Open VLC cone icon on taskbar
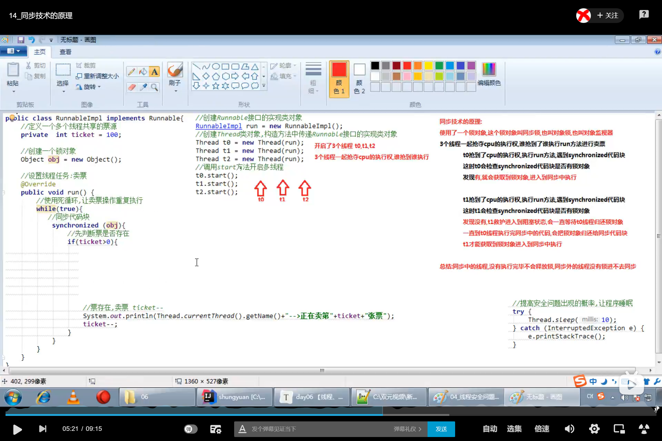Screen dimensions: 662x441 [x=73, y=397]
